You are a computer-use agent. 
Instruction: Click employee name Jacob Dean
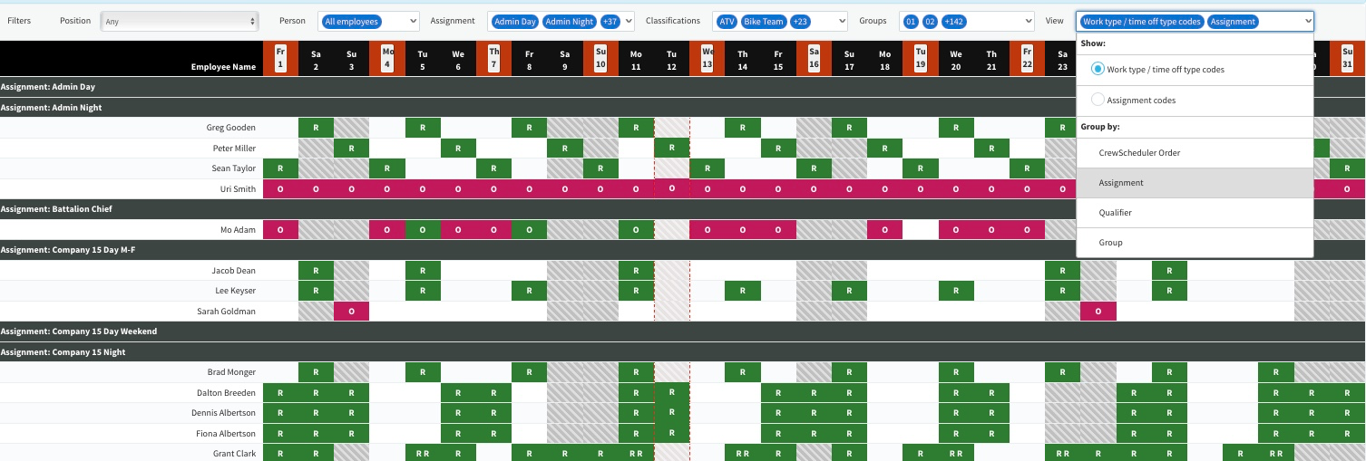(233, 271)
